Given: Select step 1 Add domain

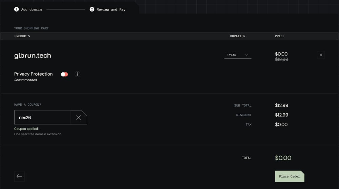Looking at the screenshot, I should pos(28,9).
